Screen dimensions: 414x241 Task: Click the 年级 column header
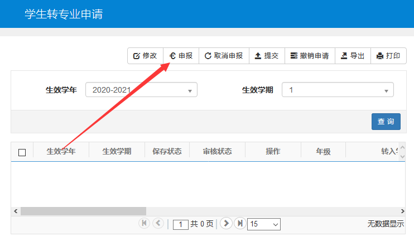click(x=323, y=151)
